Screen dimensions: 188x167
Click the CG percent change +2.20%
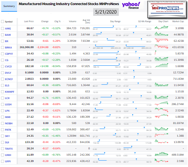56,60
